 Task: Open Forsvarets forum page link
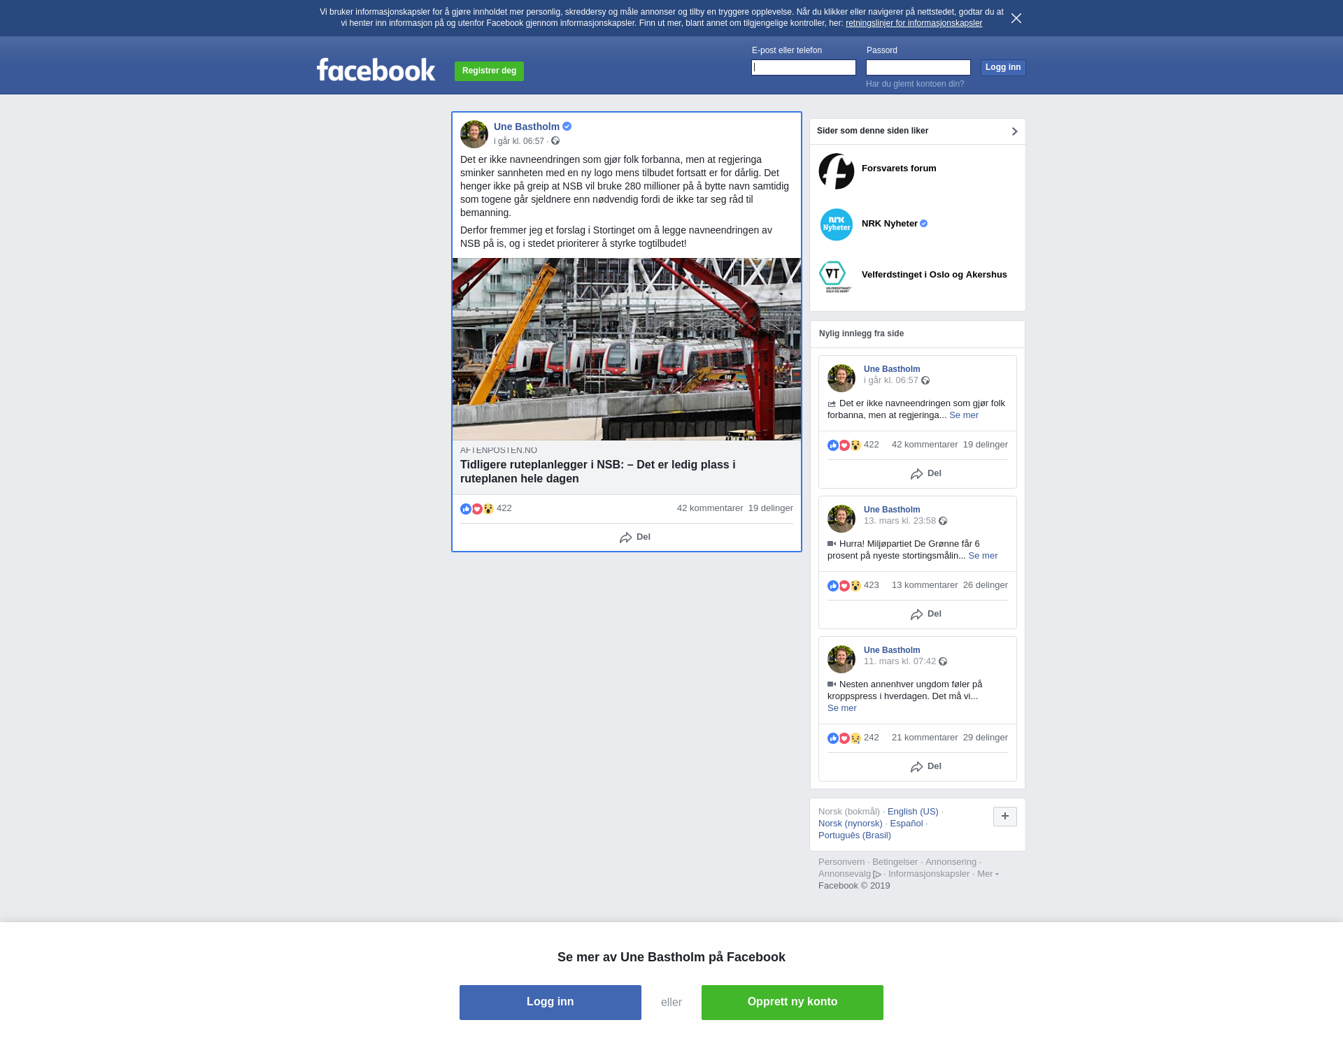[x=899, y=168]
